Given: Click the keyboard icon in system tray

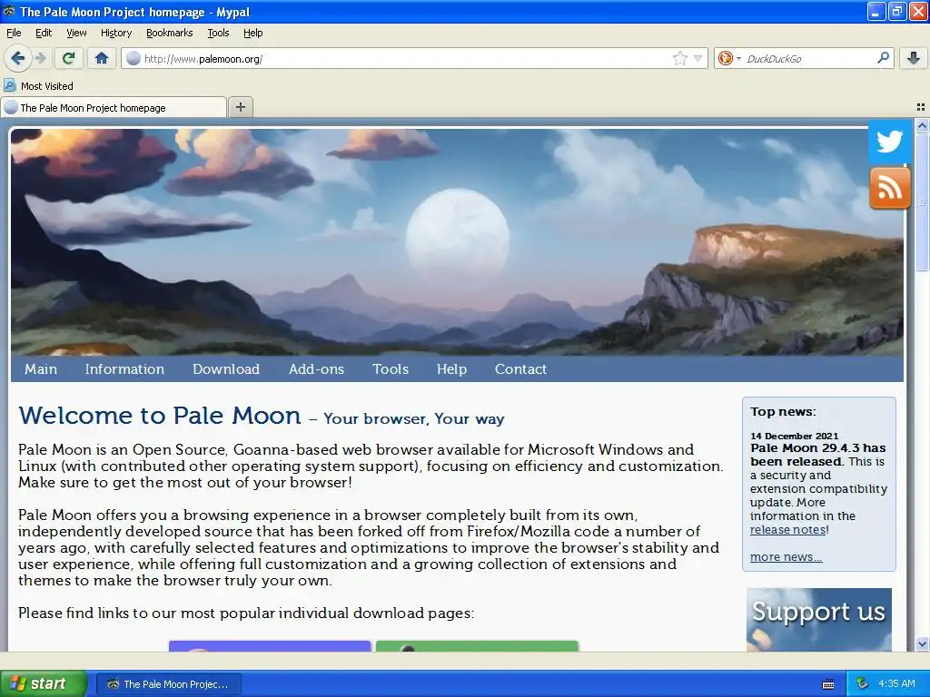Looking at the screenshot, I should coord(828,684).
